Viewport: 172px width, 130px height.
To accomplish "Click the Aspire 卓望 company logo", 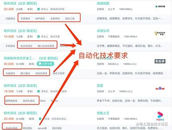I will (x=160, y=33).
